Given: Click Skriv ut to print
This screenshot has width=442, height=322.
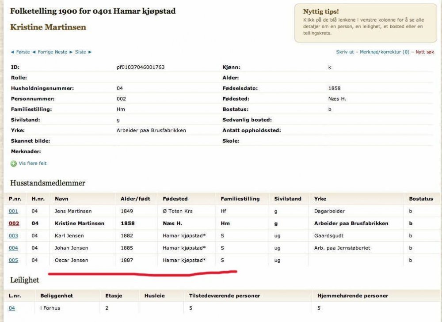Looking at the screenshot, I should pyautogui.click(x=345, y=52).
